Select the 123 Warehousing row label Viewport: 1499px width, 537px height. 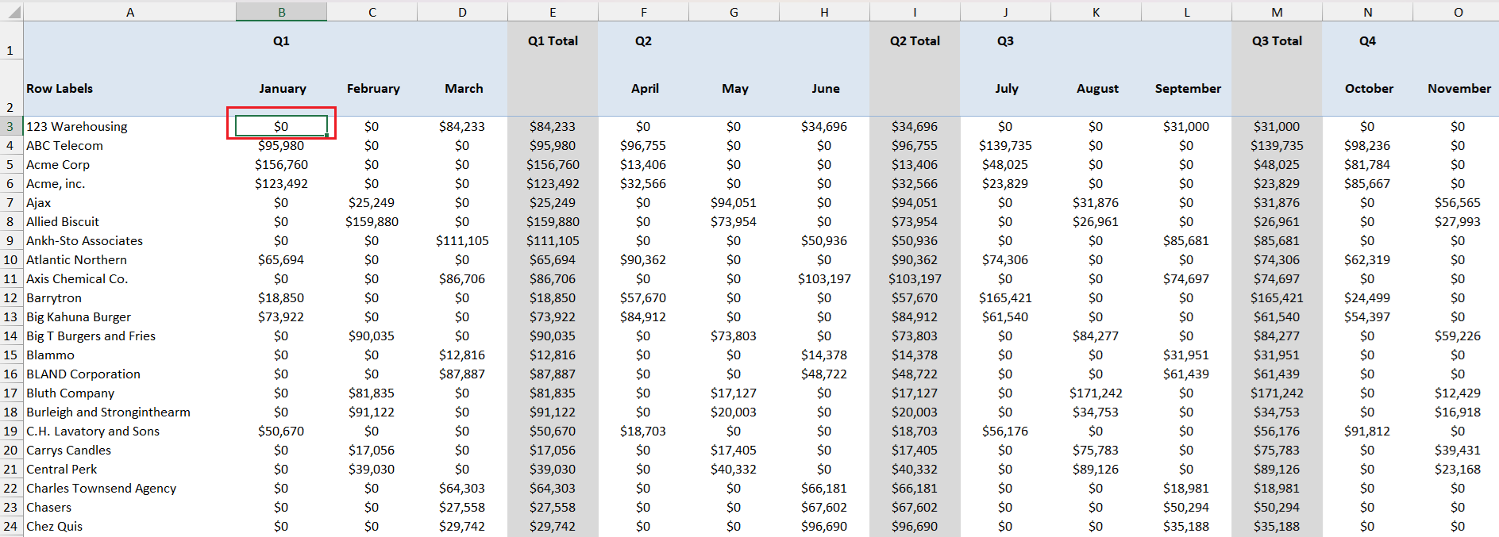pos(76,126)
